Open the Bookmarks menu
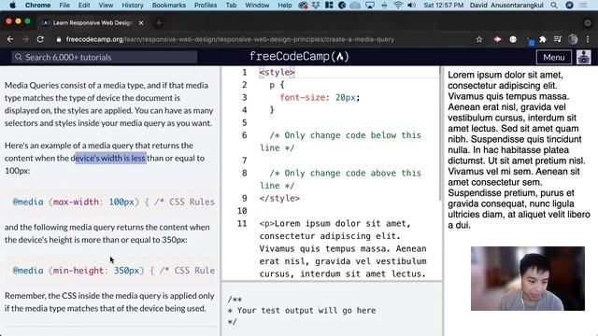 click(169, 6)
